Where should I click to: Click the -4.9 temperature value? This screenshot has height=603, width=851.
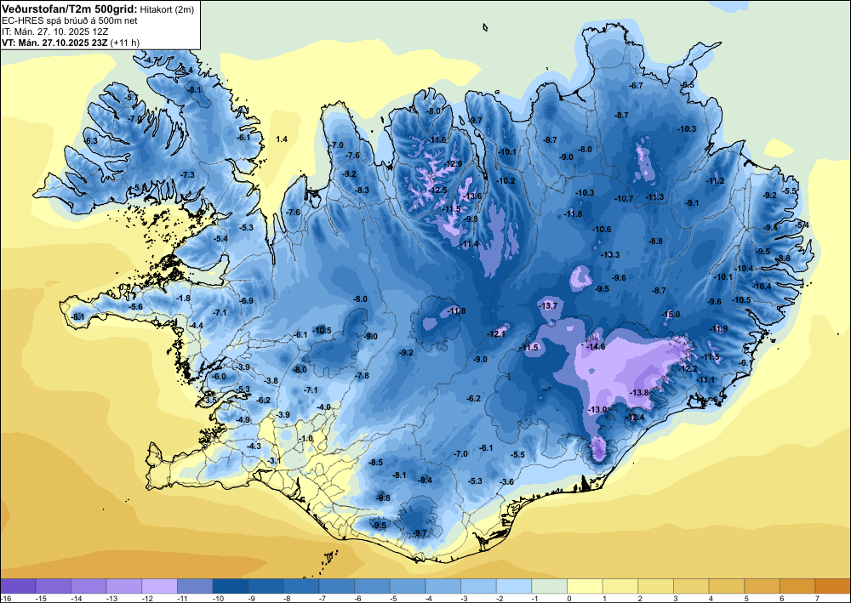(243, 419)
